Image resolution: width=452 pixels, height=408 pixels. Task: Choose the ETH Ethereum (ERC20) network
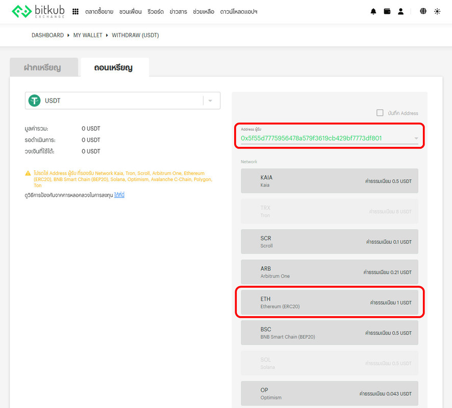pyautogui.click(x=330, y=302)
